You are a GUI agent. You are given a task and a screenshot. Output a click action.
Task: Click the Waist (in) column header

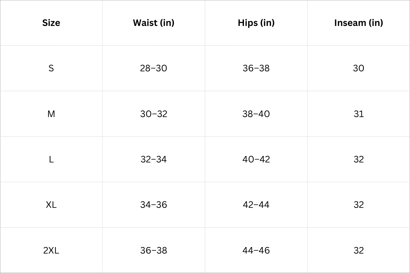point(153,23)
